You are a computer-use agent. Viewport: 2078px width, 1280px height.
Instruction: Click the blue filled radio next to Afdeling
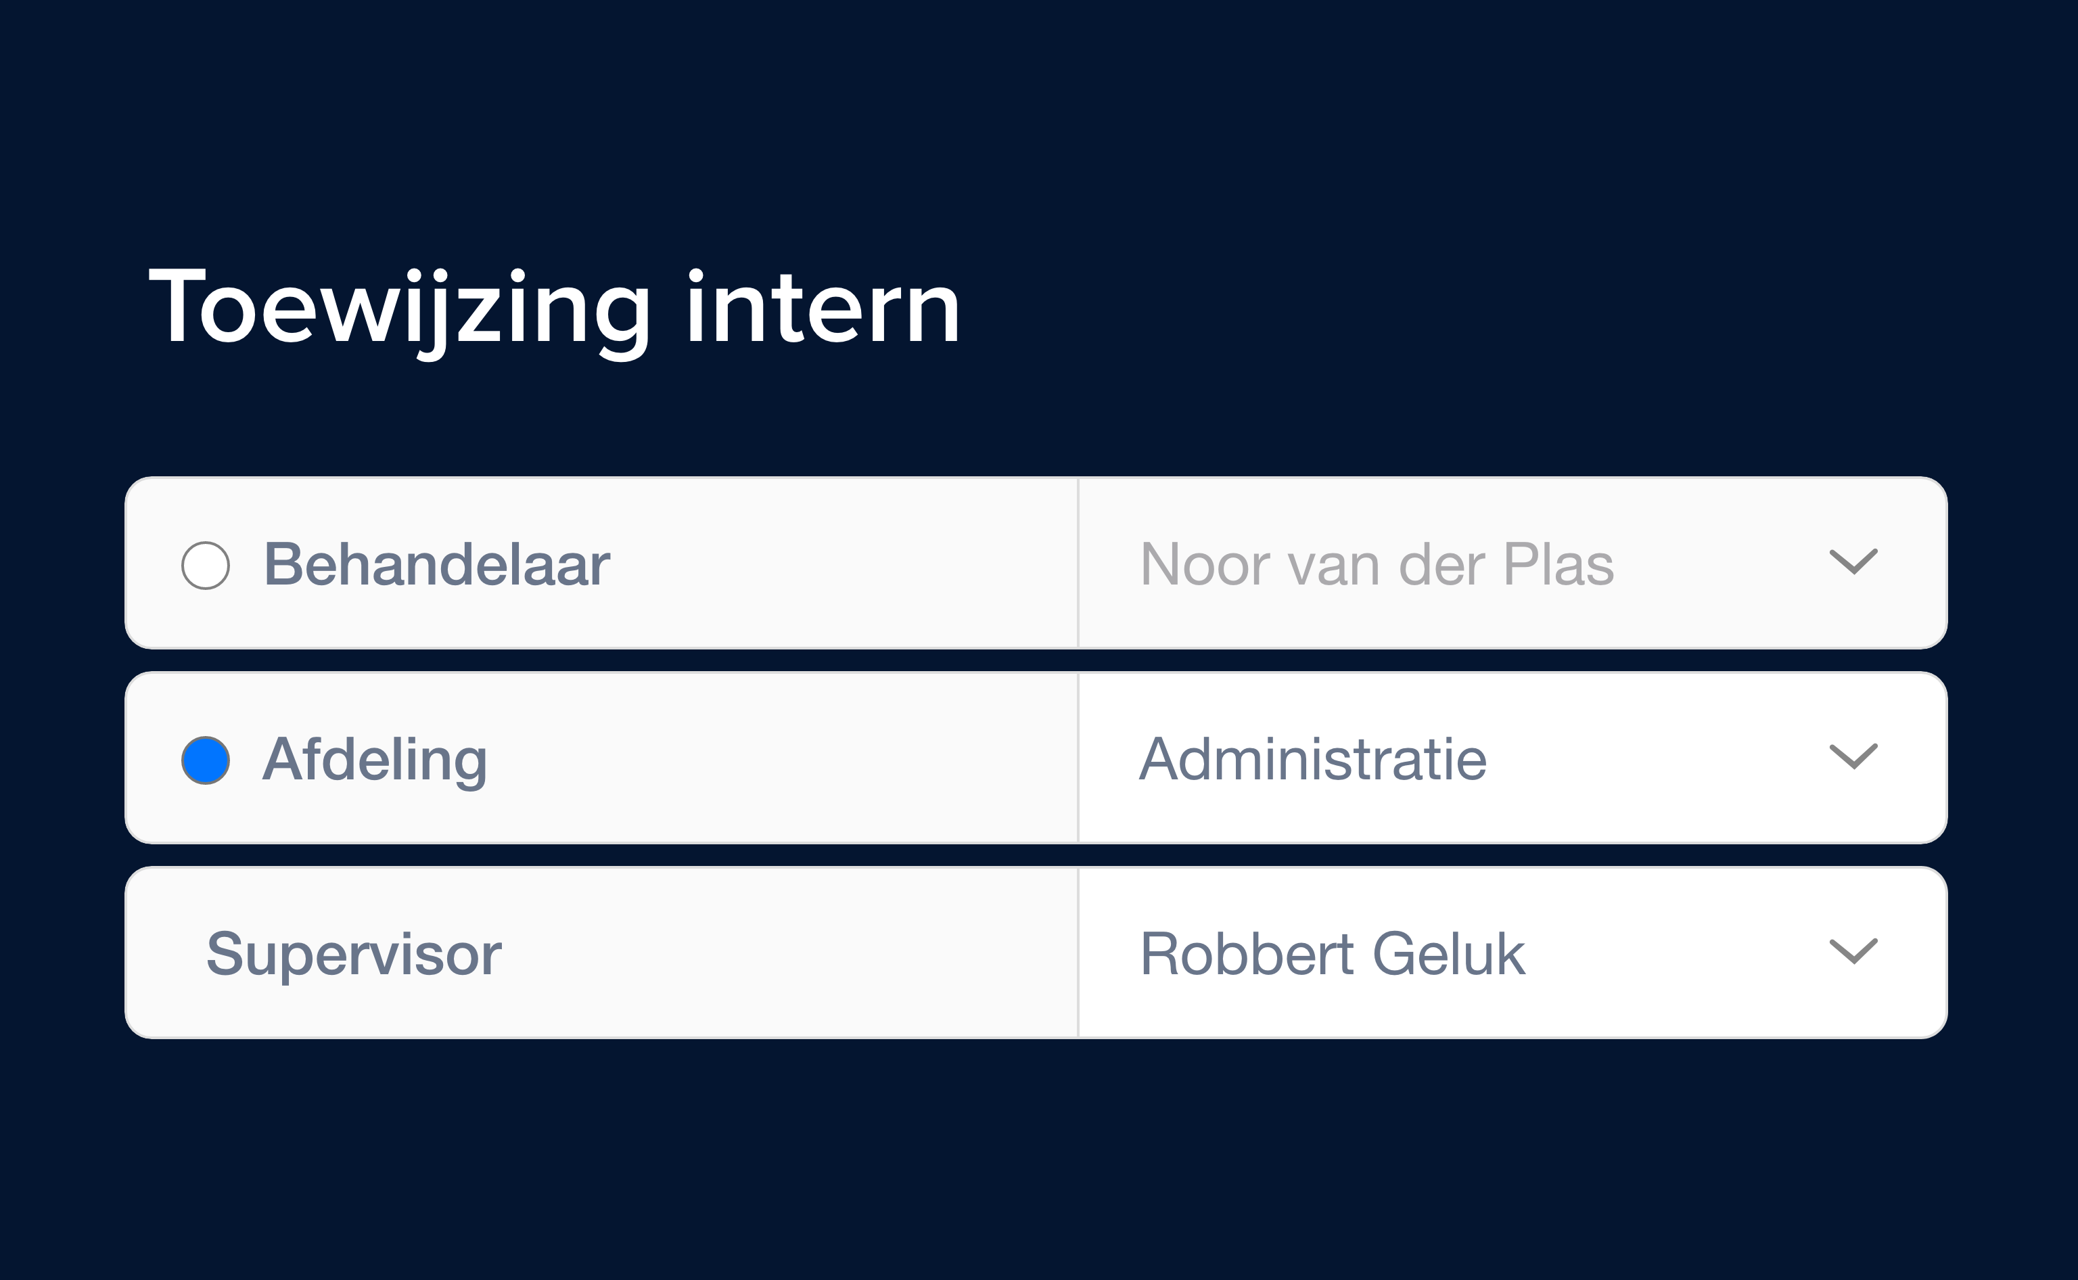[x=206, y=759]
